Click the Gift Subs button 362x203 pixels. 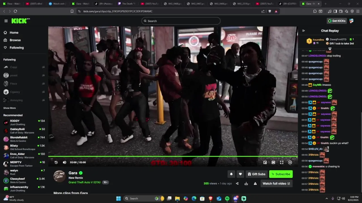[257, 174]
